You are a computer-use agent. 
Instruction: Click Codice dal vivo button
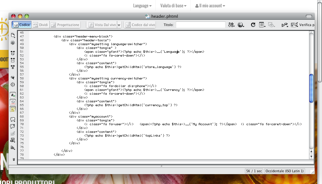[x=140, y=25]
